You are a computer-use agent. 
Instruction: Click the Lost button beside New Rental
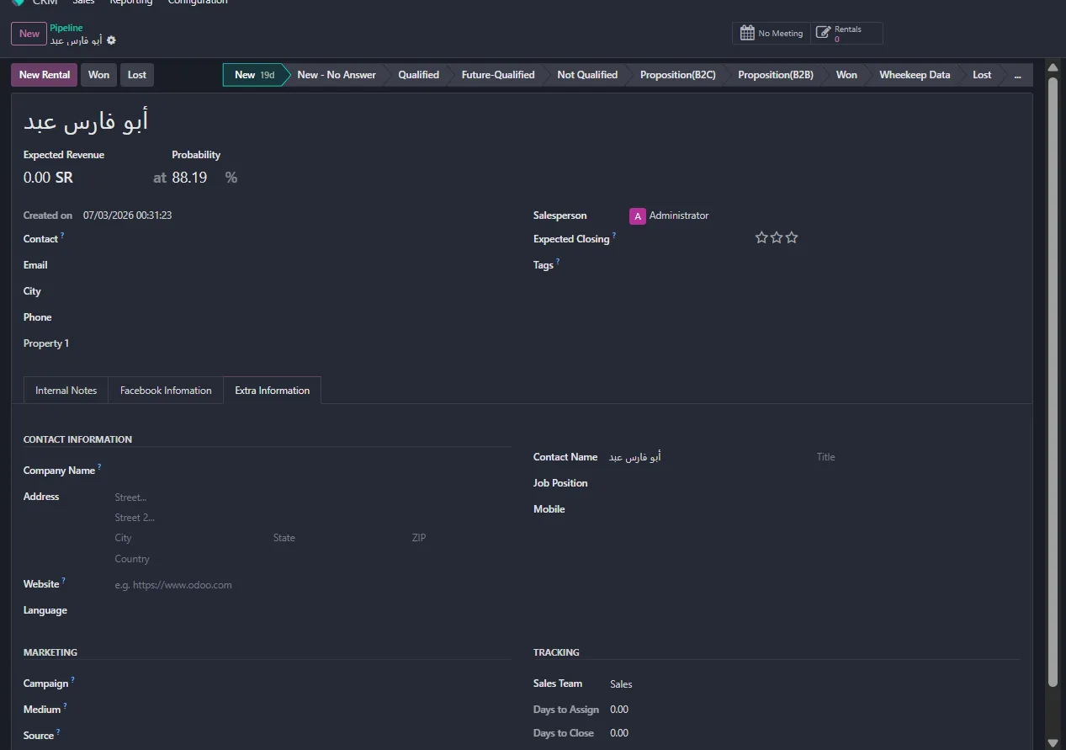click(137, 75)
